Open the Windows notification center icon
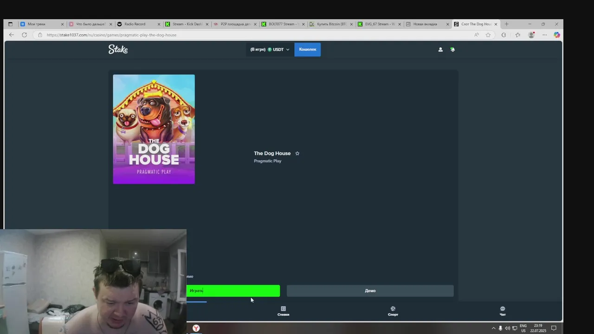The height and width of the screenshot is (334, 594). (554, 328)
